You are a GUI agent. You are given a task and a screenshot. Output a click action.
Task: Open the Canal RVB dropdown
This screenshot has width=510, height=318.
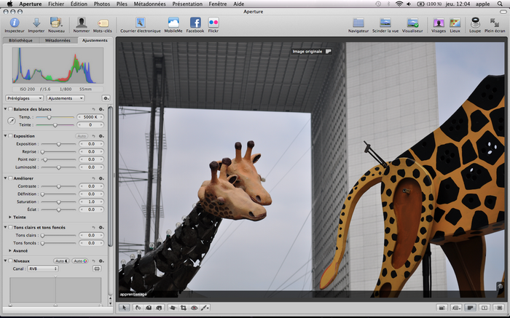(x=43, y=269)
